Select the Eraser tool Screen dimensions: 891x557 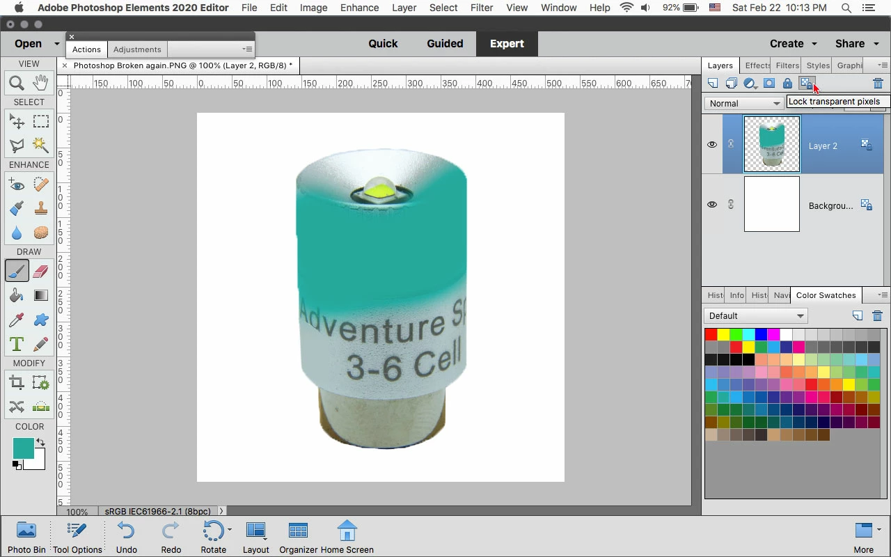point(40,271)
